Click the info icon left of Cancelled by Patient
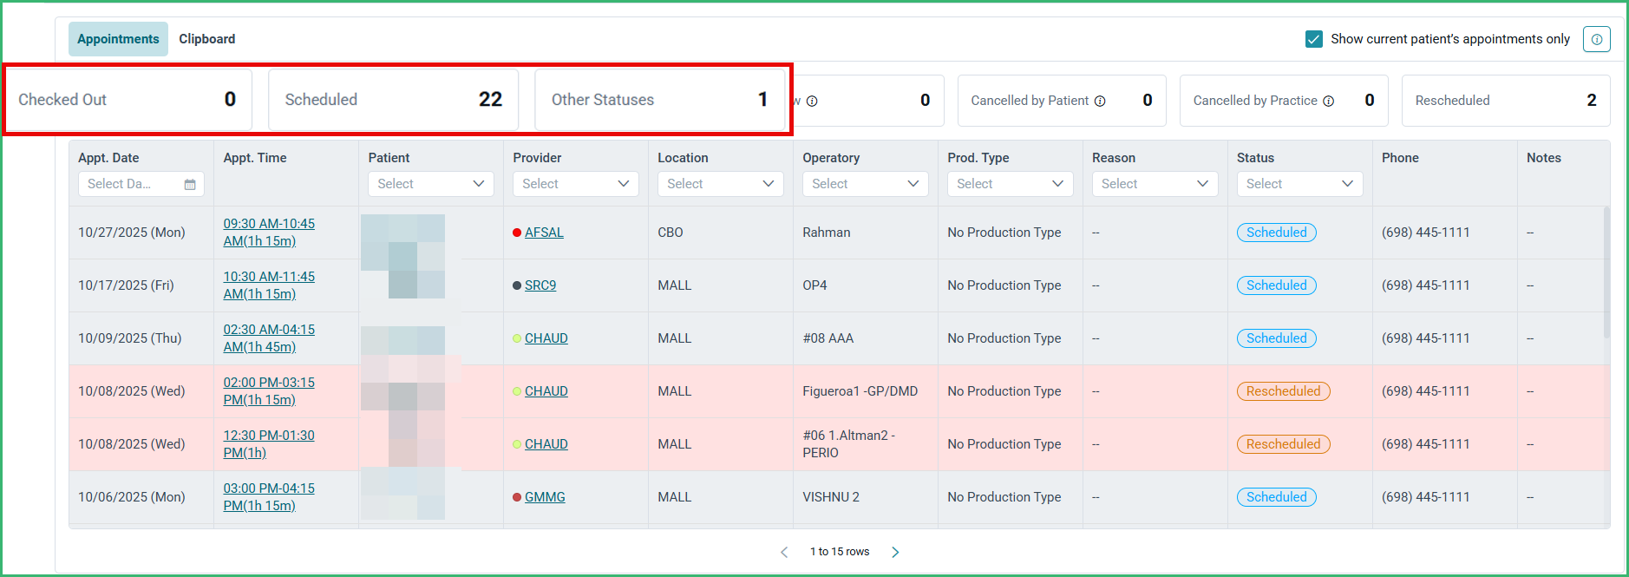 click(812, 101)
